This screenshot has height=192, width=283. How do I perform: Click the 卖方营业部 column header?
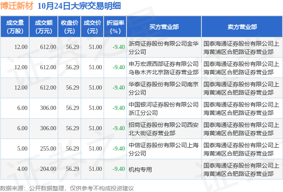pyautogui.click(x=242, y=27)
